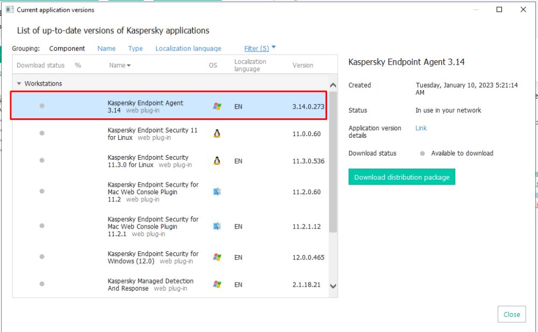Click scrollbar down arrow in application list
This screenshot has height=332, width=538.
(x=332, y=286)
